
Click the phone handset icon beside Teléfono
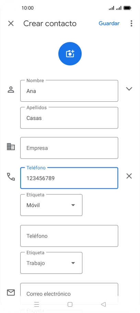pyautogui.click(x=11, y=177)
